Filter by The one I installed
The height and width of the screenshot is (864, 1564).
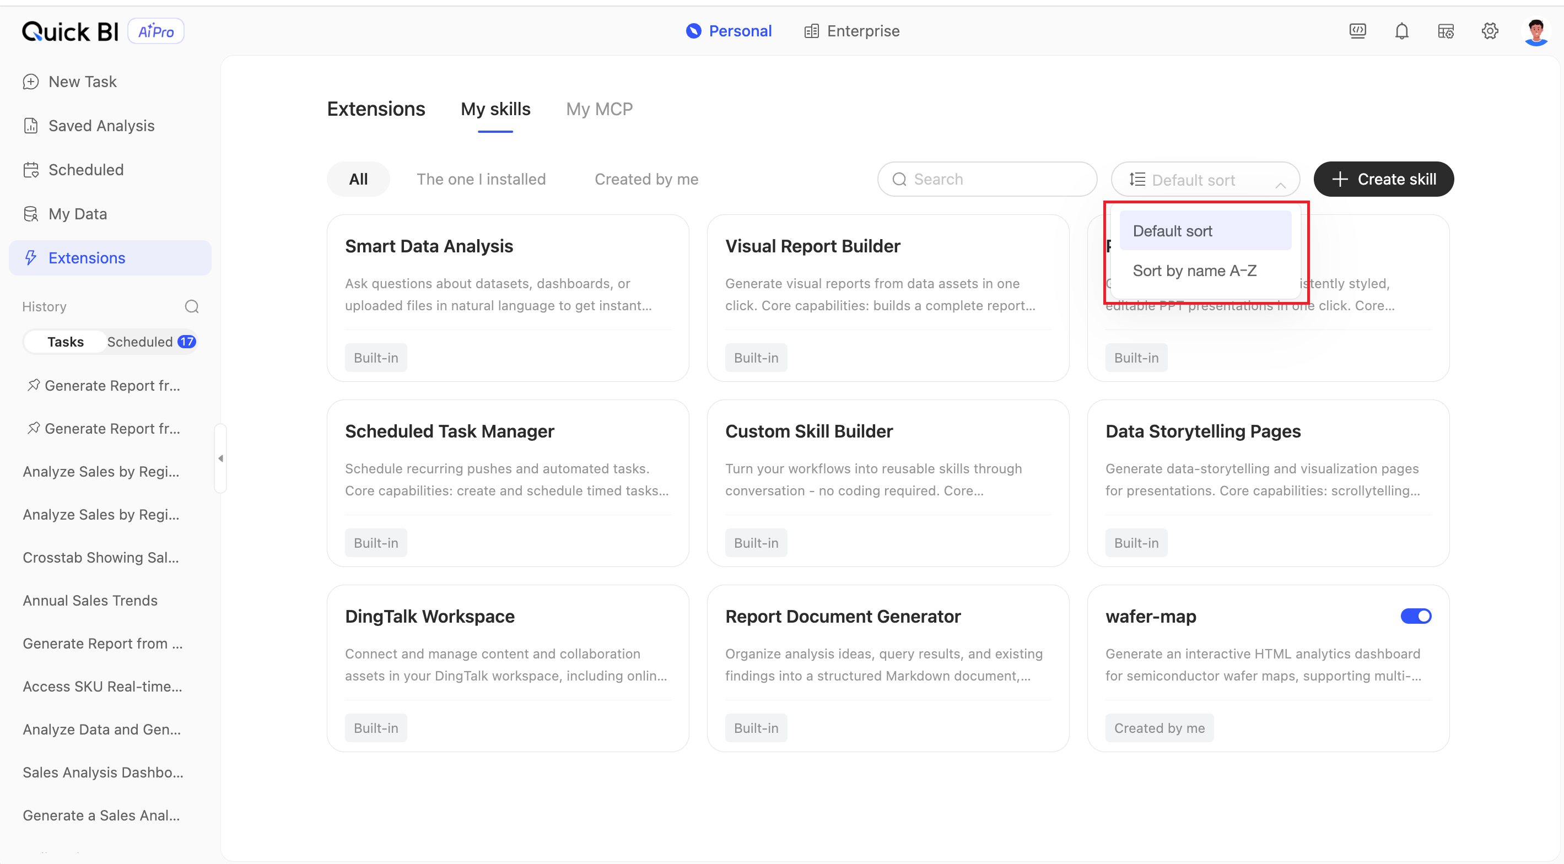(481, 179)
